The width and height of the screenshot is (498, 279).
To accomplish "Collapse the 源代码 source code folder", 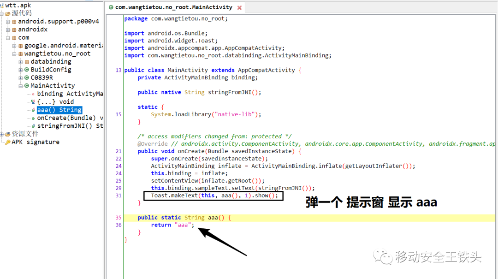I will pyautogui.click(x=1, y=13).
